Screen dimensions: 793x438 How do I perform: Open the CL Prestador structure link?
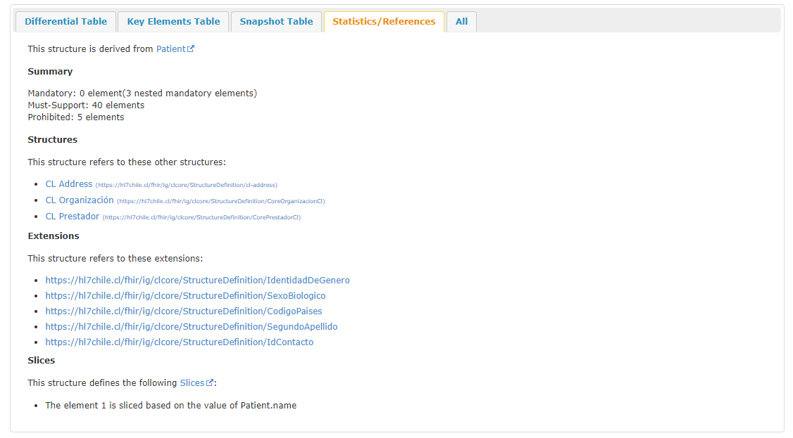[x=72, y=217]
